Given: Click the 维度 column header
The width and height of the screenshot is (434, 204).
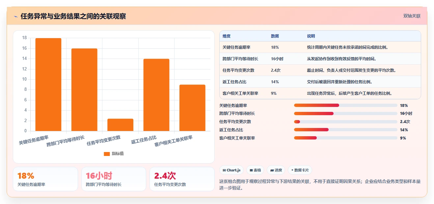Looking at the screenshot, I should click(x=227, y=36).
